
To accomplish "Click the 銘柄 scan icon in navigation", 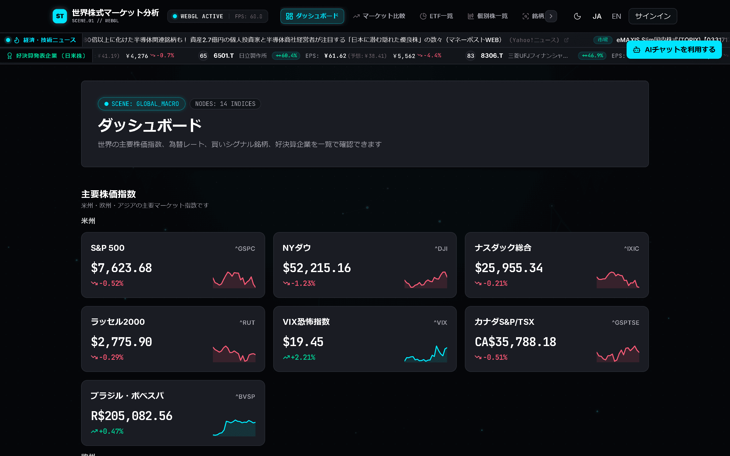I will point(525,16).
